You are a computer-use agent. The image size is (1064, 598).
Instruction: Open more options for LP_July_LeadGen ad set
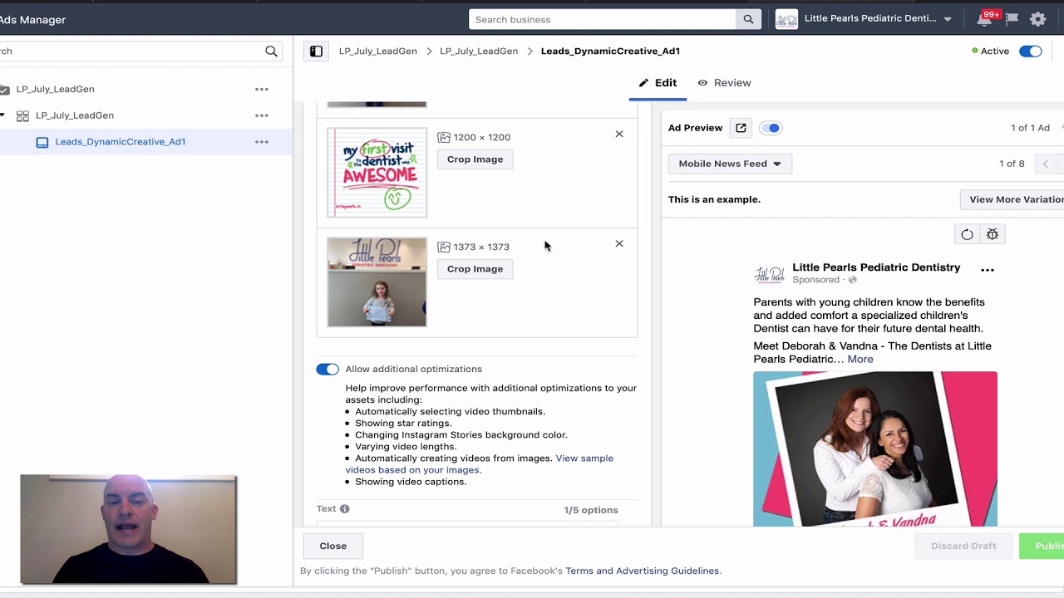(262, 115)
